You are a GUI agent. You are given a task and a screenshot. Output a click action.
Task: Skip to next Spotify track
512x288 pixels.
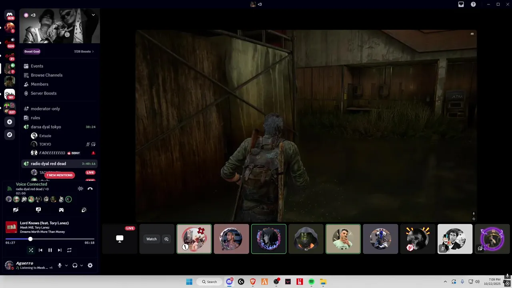pyautogui.click(x=60, y=250)
